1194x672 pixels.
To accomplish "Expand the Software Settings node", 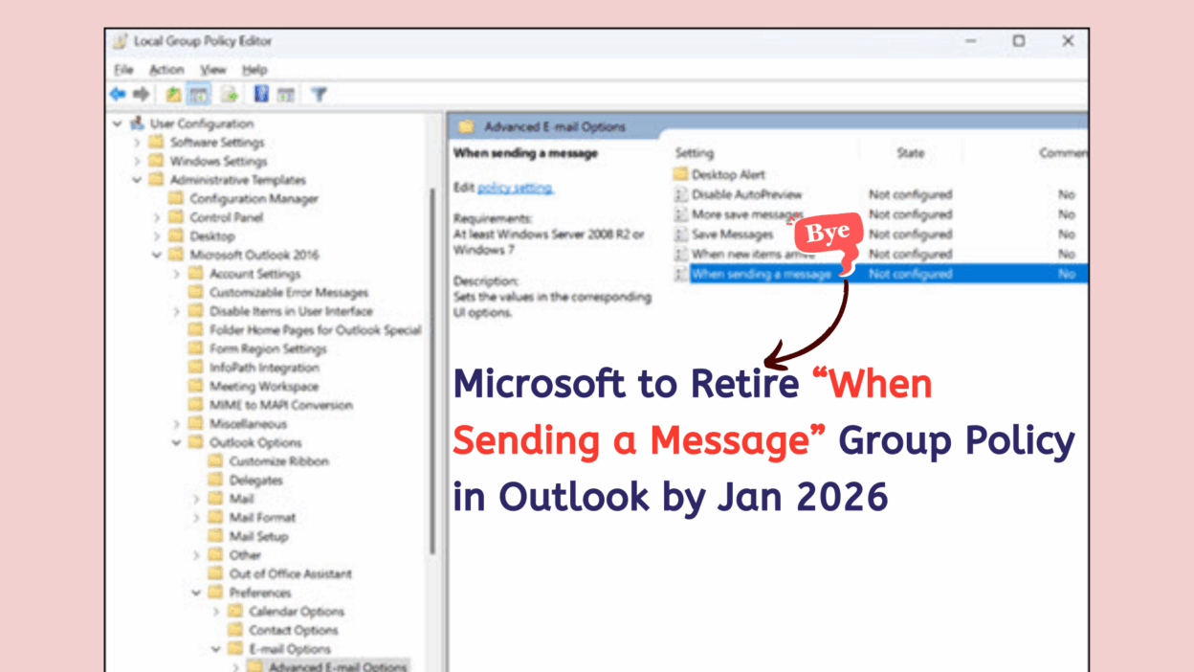I will [137, 143].
